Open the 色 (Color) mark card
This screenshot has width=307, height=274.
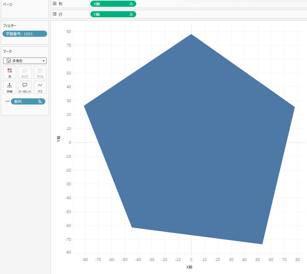[10, 72]
